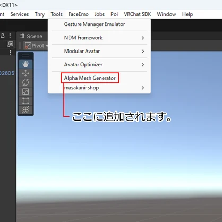Expand the Avatar Optimizer submenu

click(x=99, y=65)
